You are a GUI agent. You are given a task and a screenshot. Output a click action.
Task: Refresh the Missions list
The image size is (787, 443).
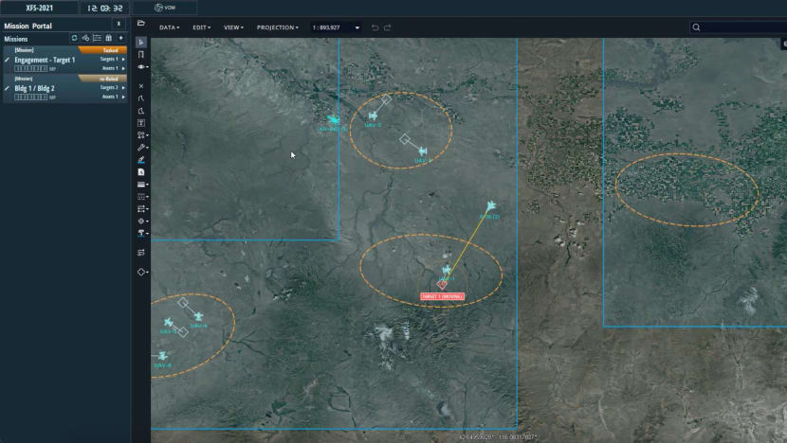pyautogui.click(x=74, y=39)
